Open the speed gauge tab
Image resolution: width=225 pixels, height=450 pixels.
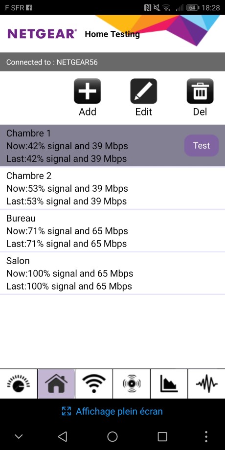(x=19, y=383)
